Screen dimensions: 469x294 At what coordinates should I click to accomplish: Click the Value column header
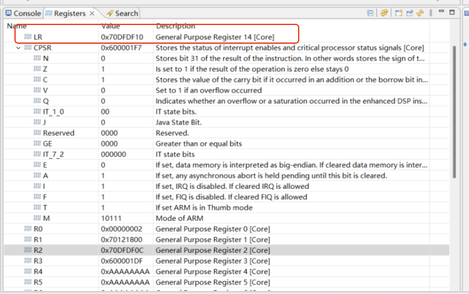click(110, 26)
